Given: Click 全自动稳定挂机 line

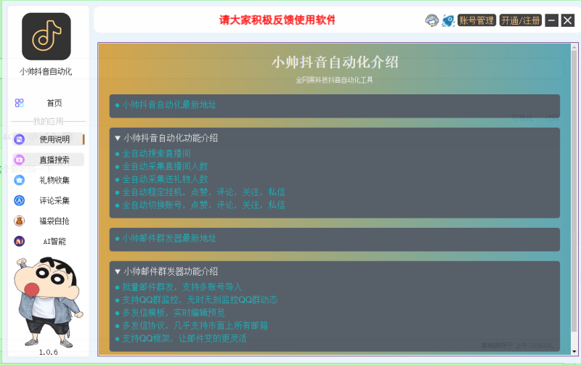Looking at the screenshot, I should [203, 192].
